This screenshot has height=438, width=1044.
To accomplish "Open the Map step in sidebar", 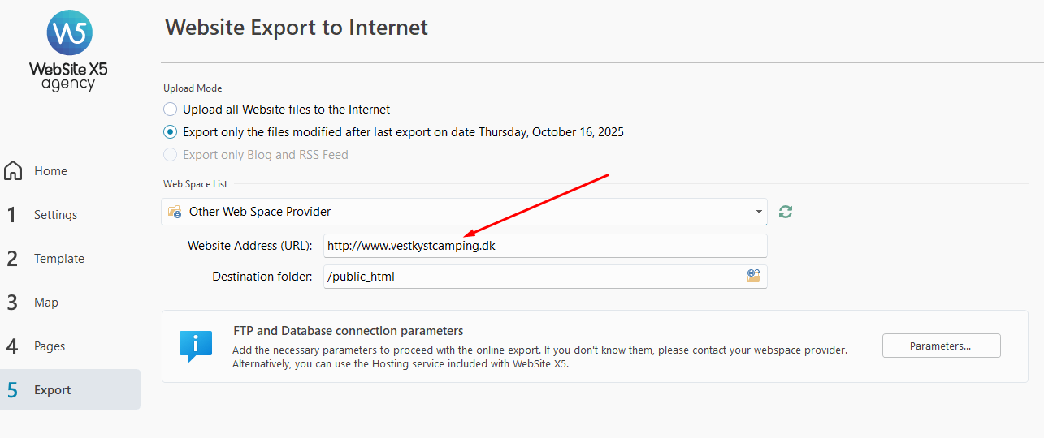I will 45,303.
